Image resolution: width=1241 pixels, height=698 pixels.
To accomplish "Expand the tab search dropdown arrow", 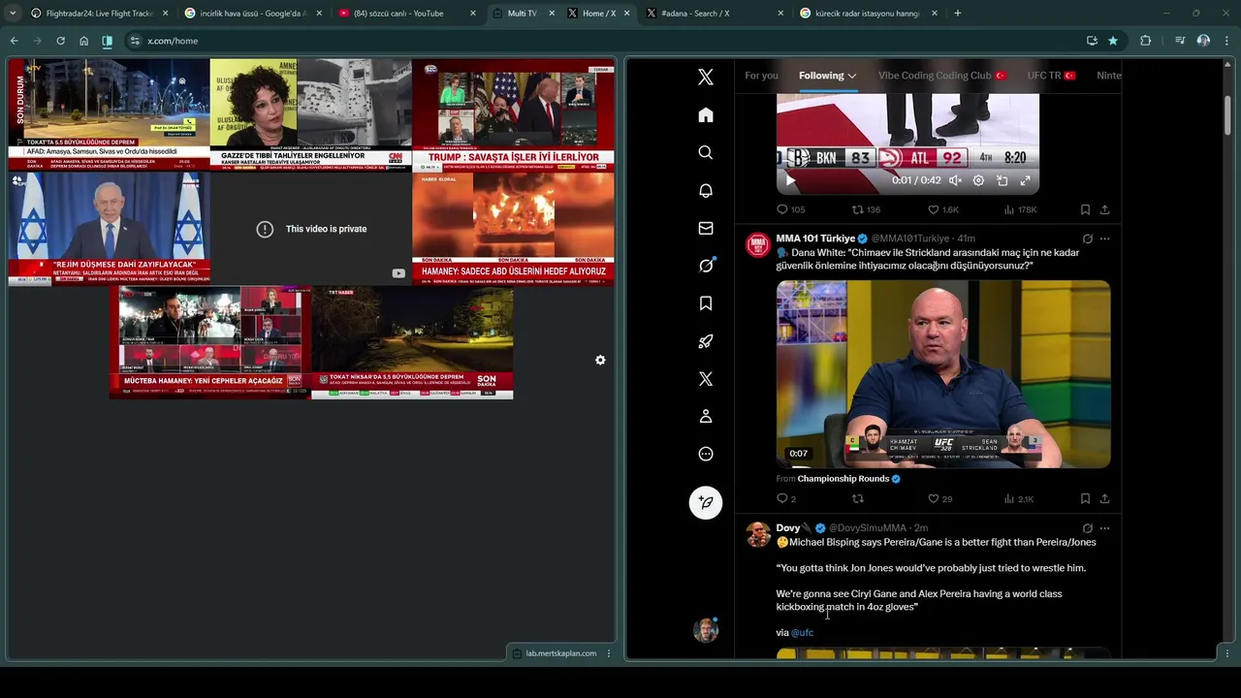I will pos(13,14).
